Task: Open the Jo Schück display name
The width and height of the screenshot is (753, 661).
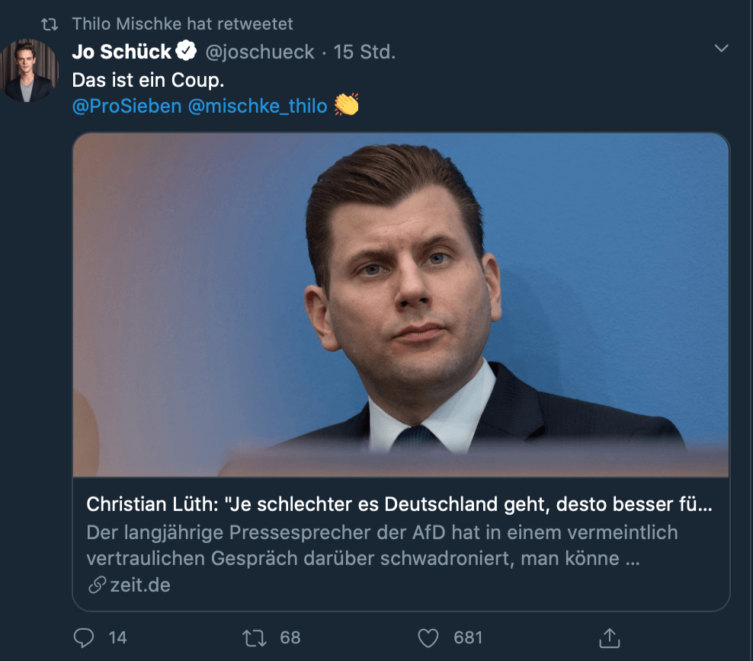Action: (x=122, y=52)
